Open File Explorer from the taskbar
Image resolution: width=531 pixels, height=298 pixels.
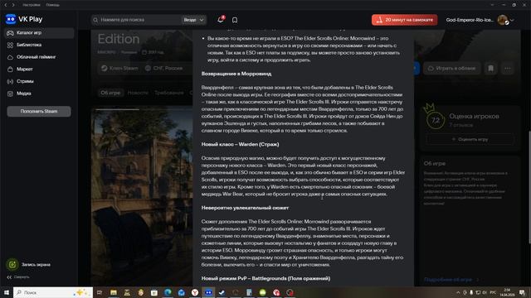pyautogui.click(x=114, y=292)
